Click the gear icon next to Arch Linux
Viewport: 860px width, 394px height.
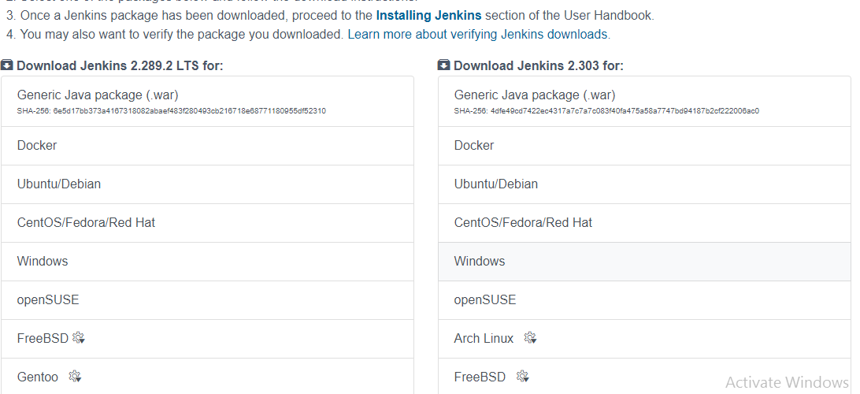(530, 338)
